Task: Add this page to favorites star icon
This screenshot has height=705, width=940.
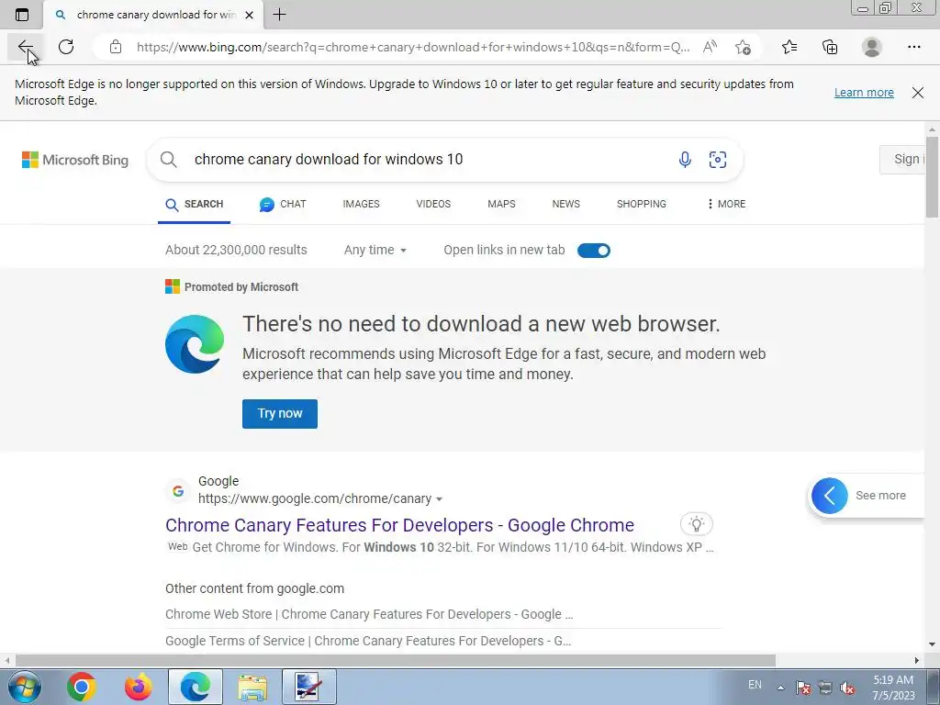Action: (743, 47)
